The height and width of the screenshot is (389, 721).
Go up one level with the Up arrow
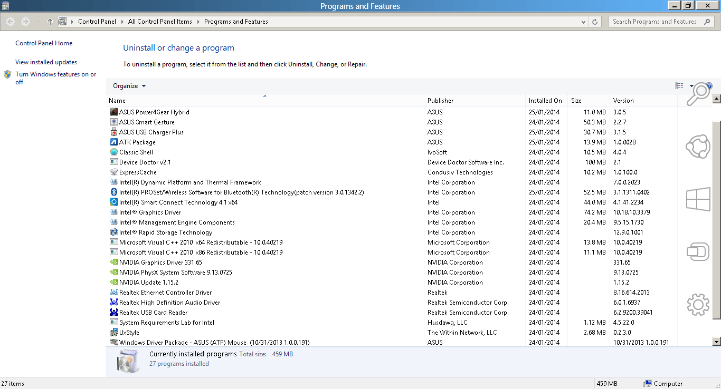pyautogui.click(x=50, y=22)
